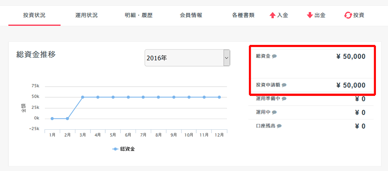The image size is (388, 171).
Task: Click the 6月 x-axis label
Action: 128,135
